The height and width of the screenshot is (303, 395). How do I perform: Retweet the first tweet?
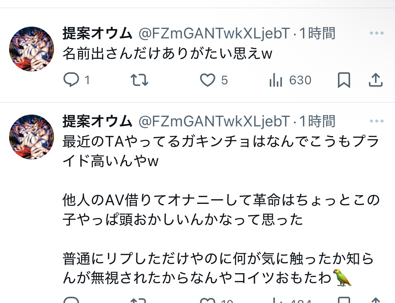pos(139,80)
